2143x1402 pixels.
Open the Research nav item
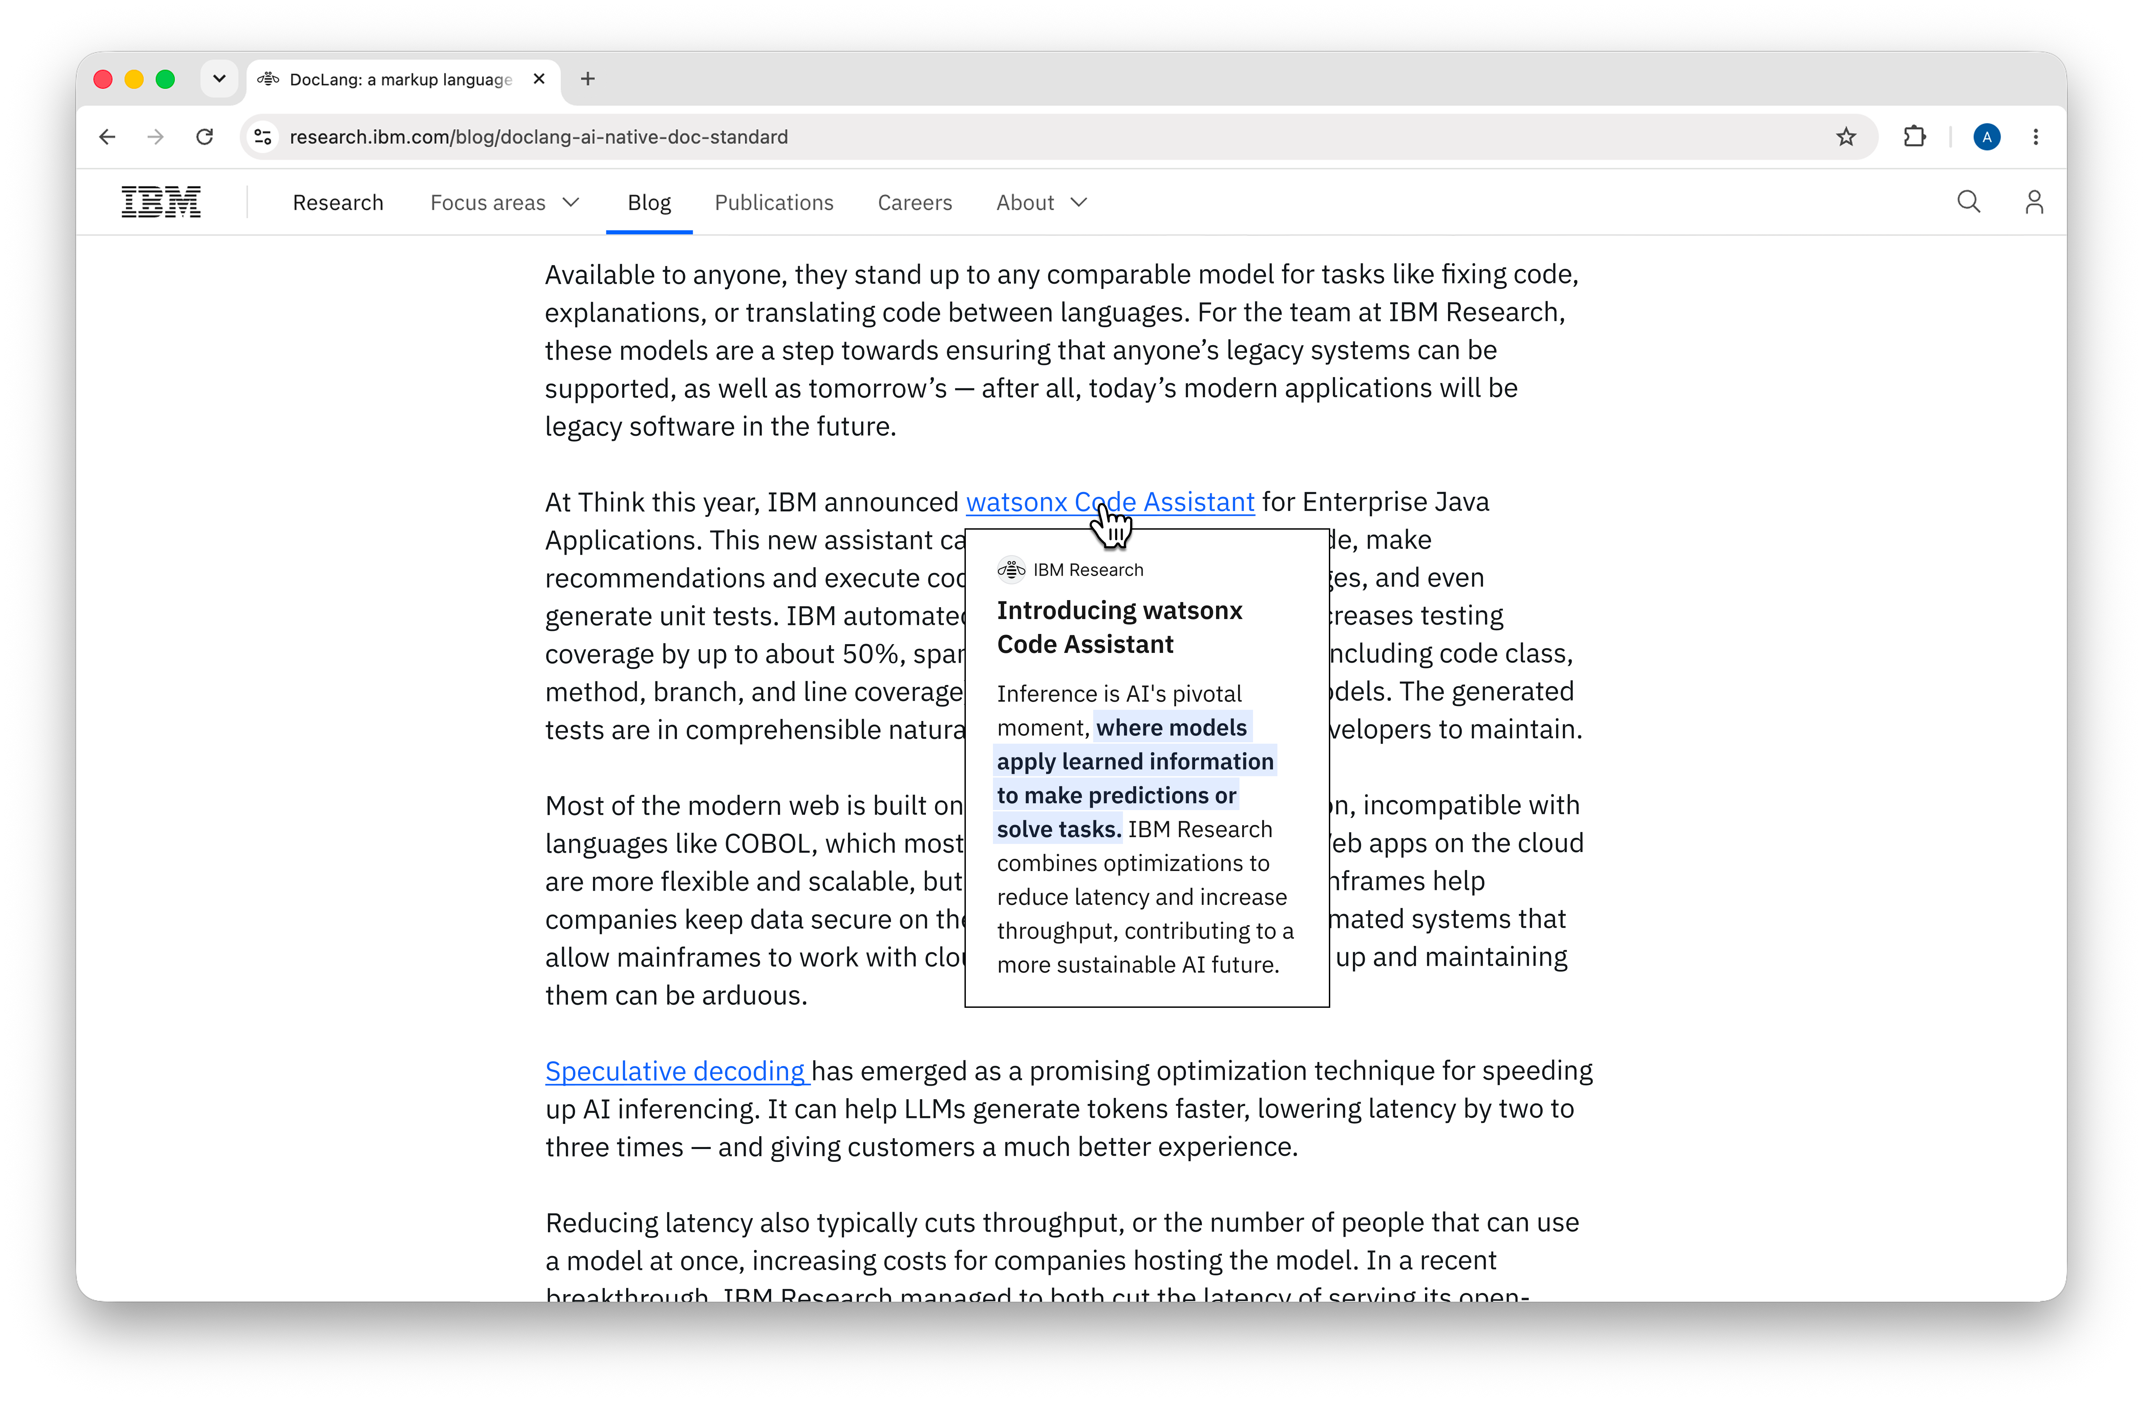tap(338, 203)
